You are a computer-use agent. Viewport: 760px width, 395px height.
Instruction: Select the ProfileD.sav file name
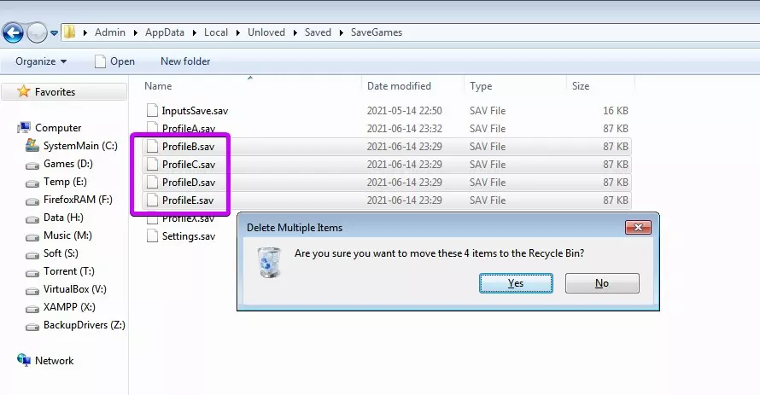189,182
